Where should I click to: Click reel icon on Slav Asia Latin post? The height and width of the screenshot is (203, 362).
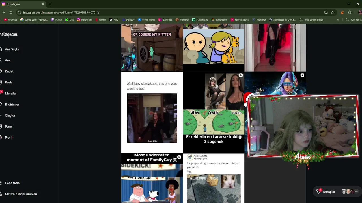[x=241, y=75]
